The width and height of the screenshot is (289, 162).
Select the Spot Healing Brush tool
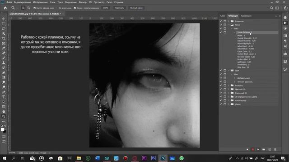4,53
